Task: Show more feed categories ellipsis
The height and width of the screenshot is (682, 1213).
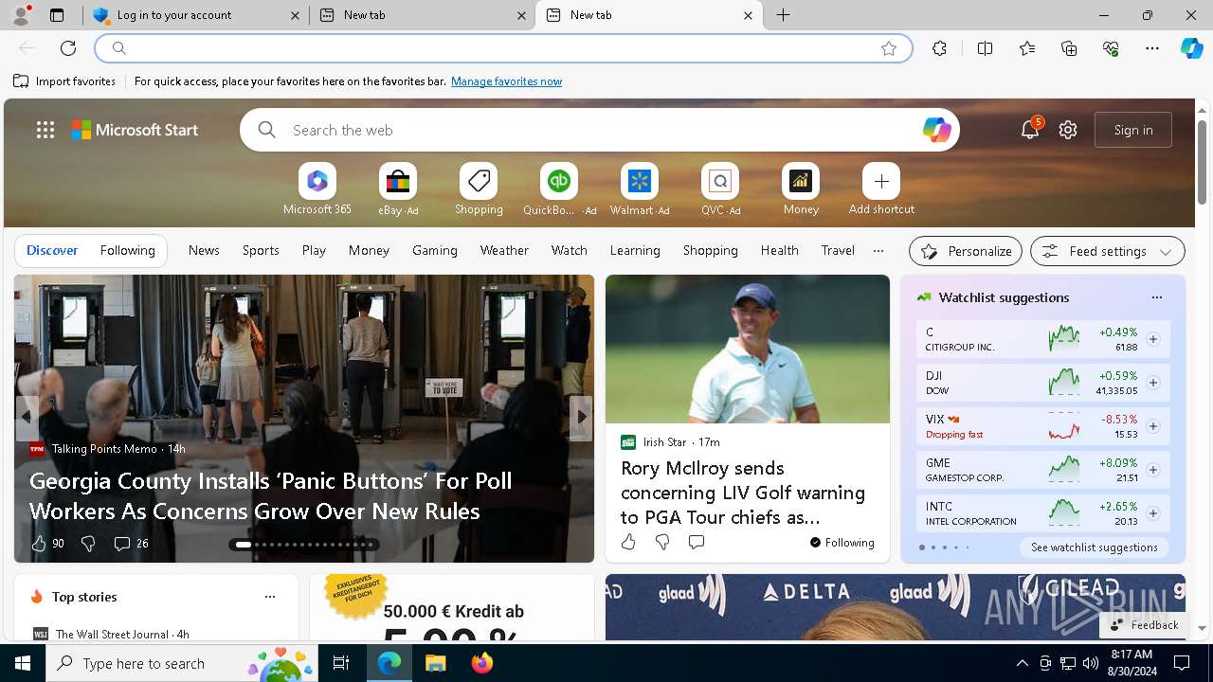Action: (878, 251)
